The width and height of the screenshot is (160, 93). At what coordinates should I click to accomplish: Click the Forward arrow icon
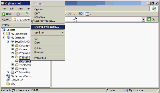[x=18, y=14]
